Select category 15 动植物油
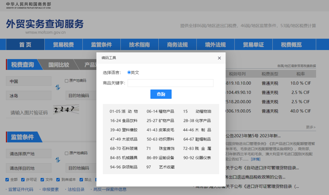 (x=197, y=111)
